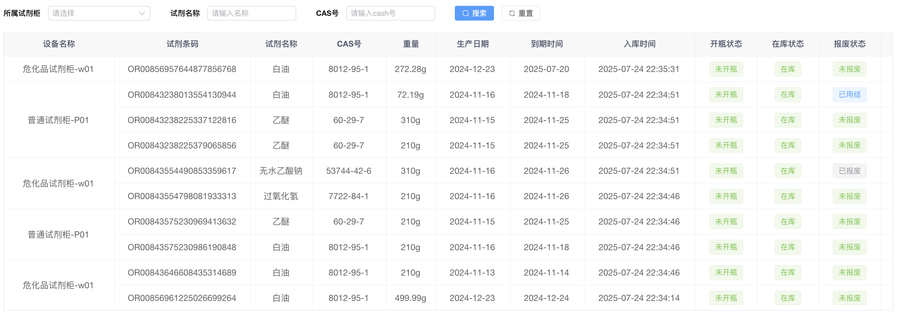Focus the 试剂名称 input field
The image size is (898, 316).
[251, 13]
